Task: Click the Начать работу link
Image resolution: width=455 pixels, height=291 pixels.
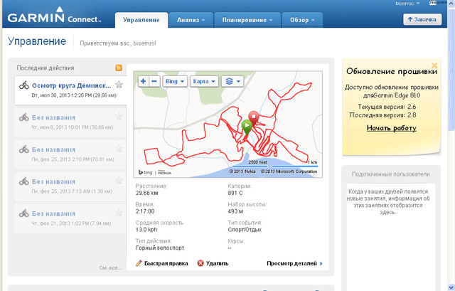Action: click(x=391, y=128)
